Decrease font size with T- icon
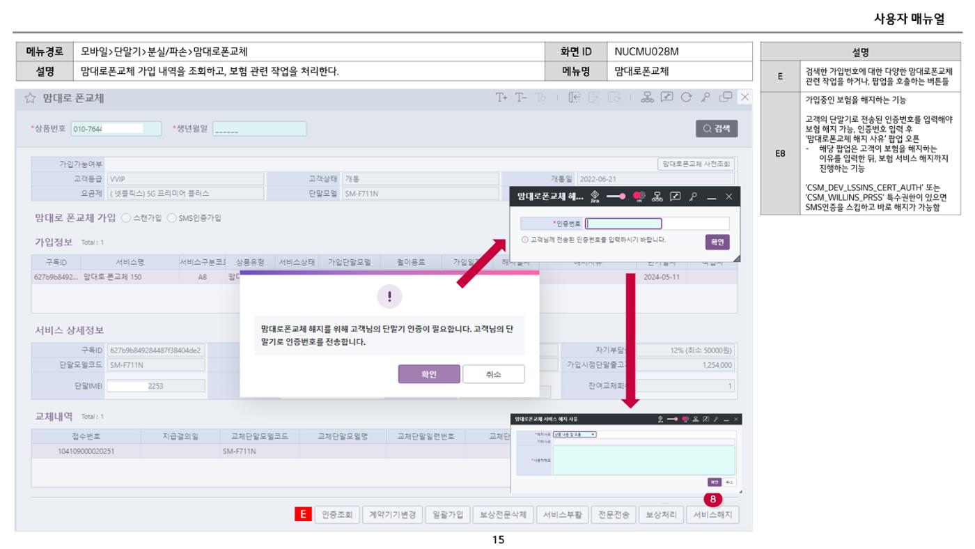Screen dimensions: 975x549 click(x=521, y=98)
